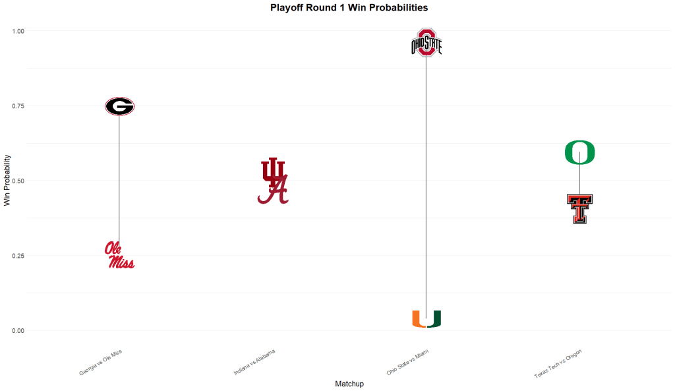Click the 'Georgia vs Ole Miss' axis label
The image size is (675, 391).
pyautogui.click(x=101, y=363)
